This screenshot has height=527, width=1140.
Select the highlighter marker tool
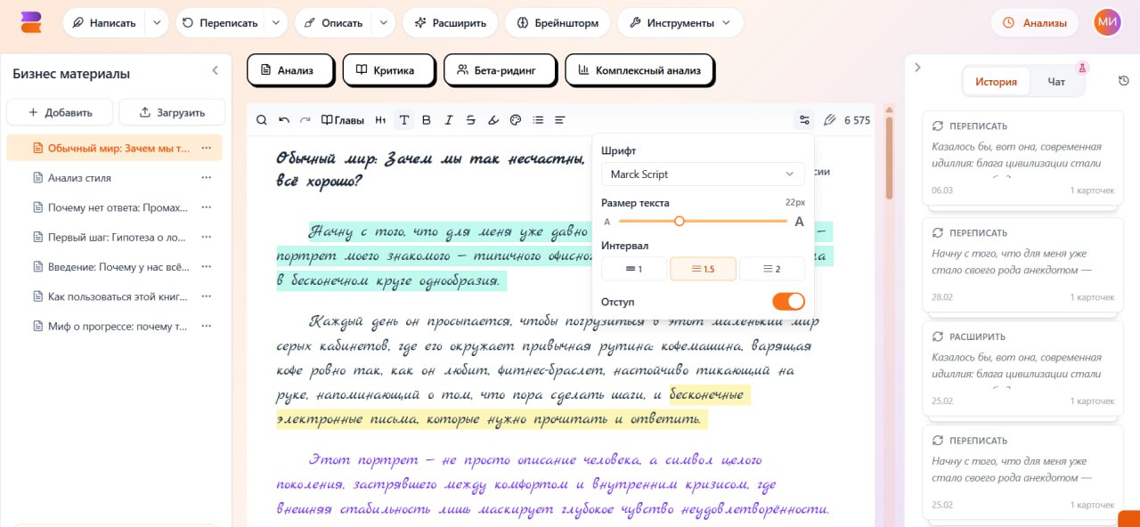tap(493, 120)
